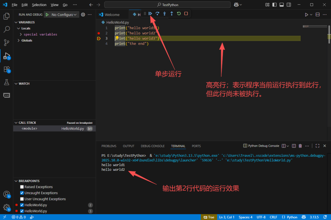The width and height of the screenshot is (331, 220).
Task: Kill terminal with trash icon
Action: pyautogui.click(x=300, y=146)
